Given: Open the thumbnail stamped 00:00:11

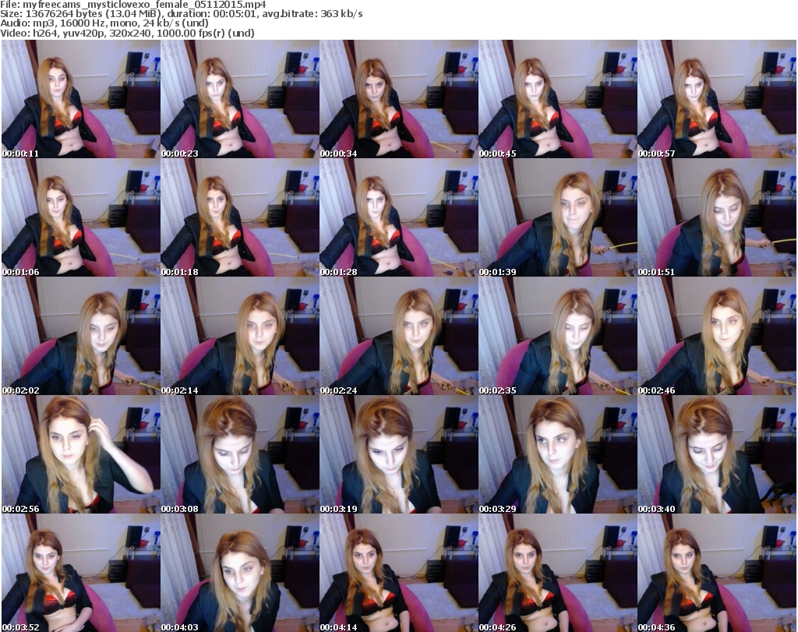Looking at the screenshot, I should click(81, 99).
